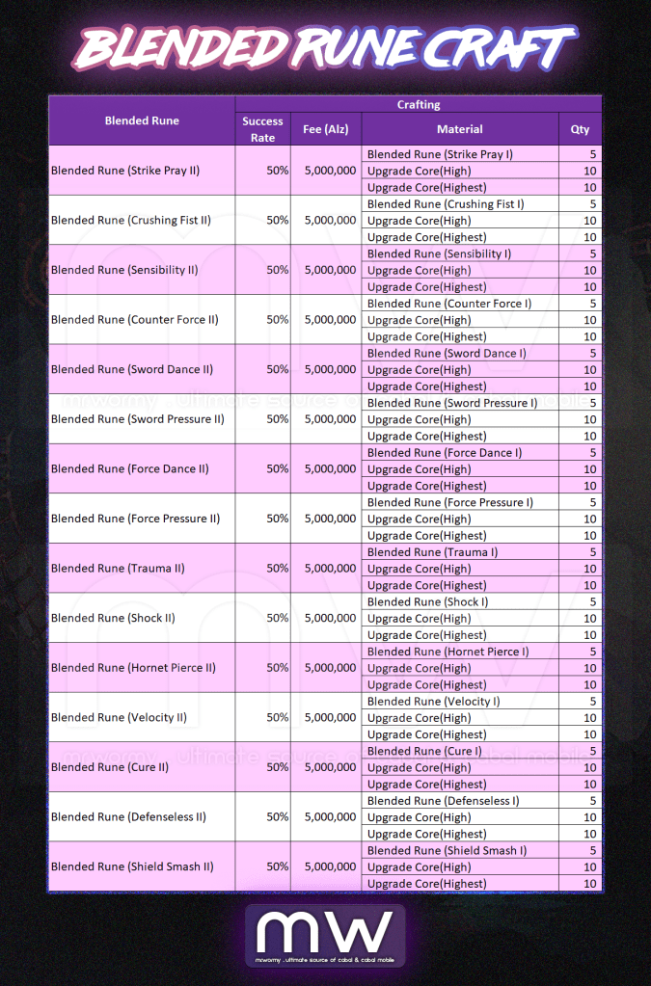Click the Blended Rune Craft title
This screenshot has height=986, width=651.
(x=325, y=47)
